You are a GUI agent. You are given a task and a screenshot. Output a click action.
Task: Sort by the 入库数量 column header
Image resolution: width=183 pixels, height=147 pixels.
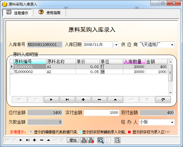[x=134, y=62]
